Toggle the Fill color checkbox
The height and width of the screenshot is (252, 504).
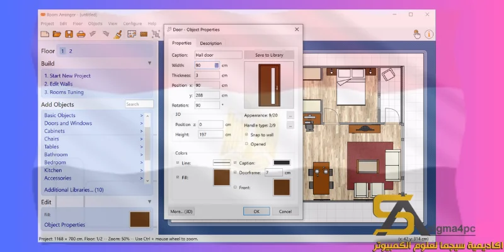pyautogui.click(x=178, y=177)
